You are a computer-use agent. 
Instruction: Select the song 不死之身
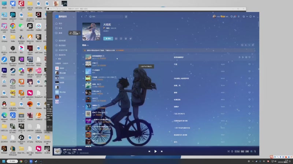tap(96, 91)
